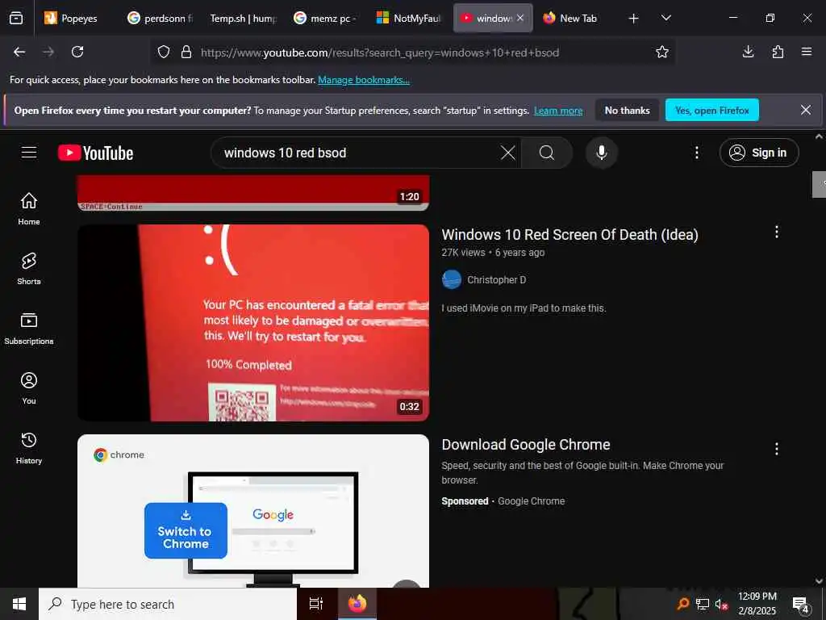The width and height of the screenshot is (826, 620).
Task: Open a new browser tab
Action: tap(634, 19)
